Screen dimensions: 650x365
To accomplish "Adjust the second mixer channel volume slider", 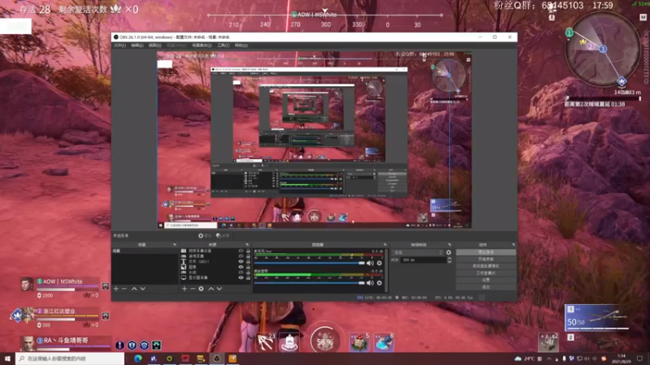I will coord(310,283).
